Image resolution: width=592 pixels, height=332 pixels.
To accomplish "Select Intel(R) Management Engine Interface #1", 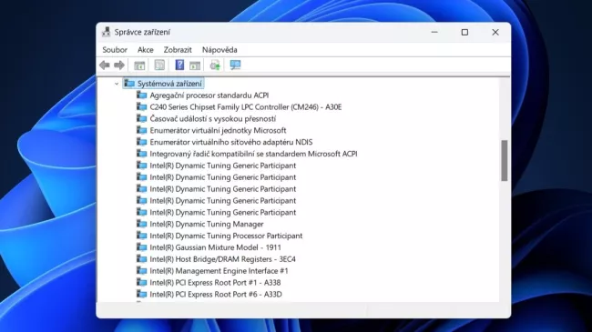I will [x=219, y=271].
